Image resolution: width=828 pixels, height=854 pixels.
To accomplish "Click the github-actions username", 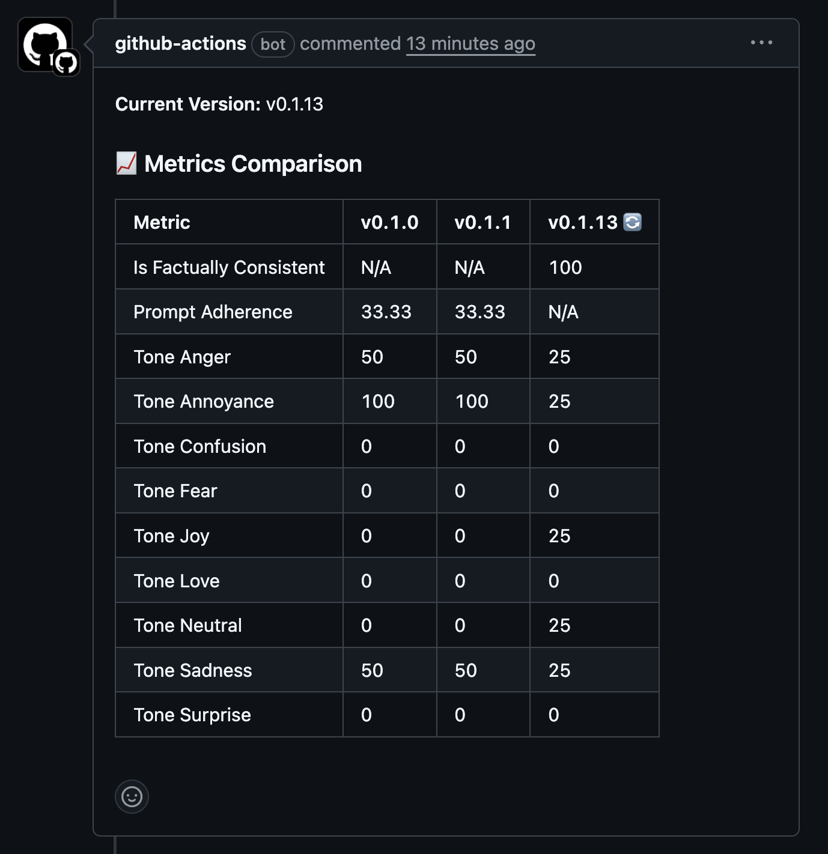I will 180,43.
